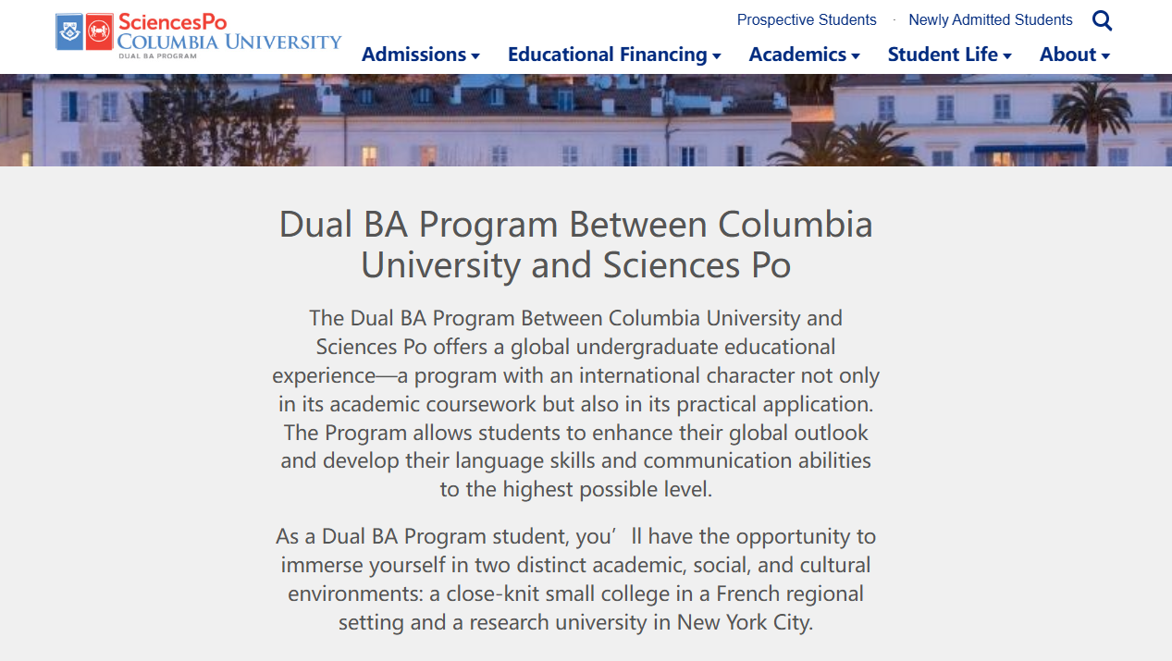Select the Student Life menu item
Screen dimensions: 1172x661
pos(943,55)
